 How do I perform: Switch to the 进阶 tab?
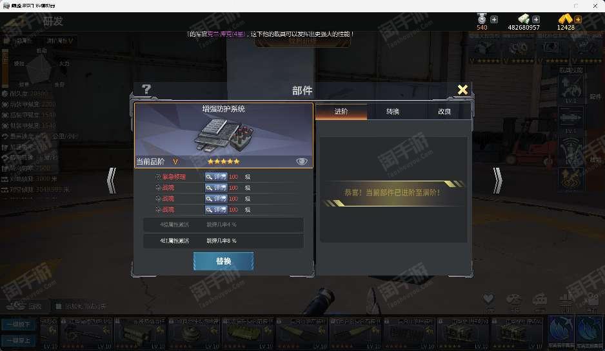341,112
